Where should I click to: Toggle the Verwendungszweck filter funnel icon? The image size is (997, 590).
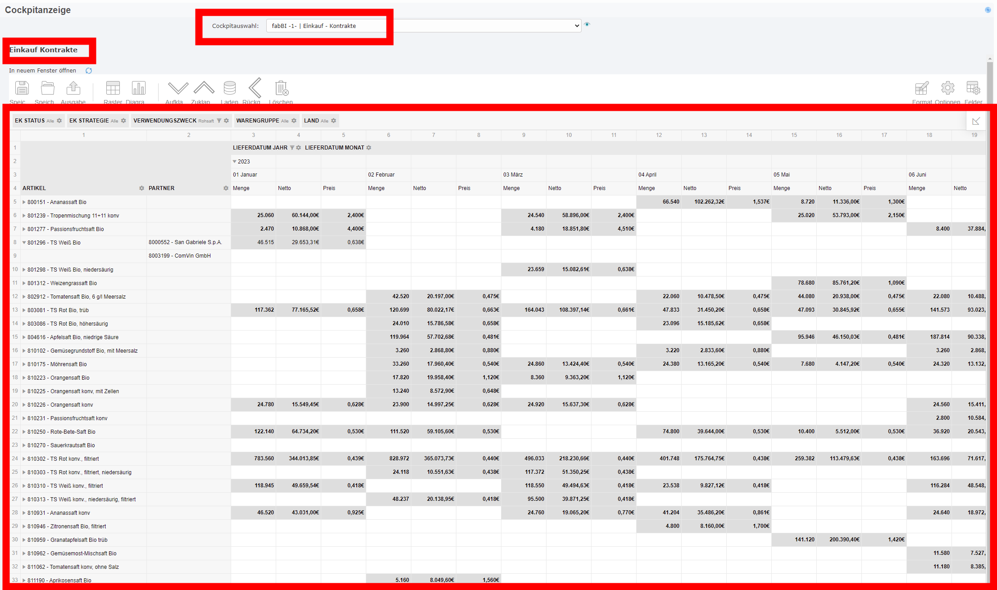click(219, 121)
